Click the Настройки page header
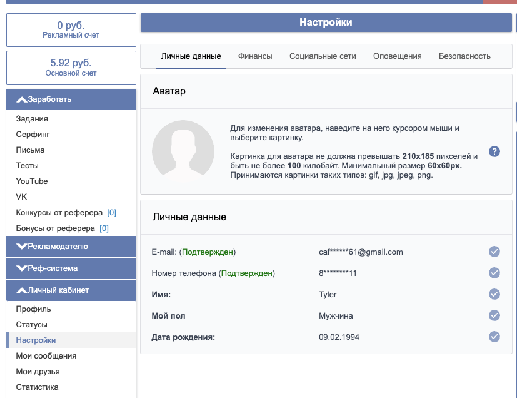The width and height of the screenshot is (517, 398). [326, 23]
